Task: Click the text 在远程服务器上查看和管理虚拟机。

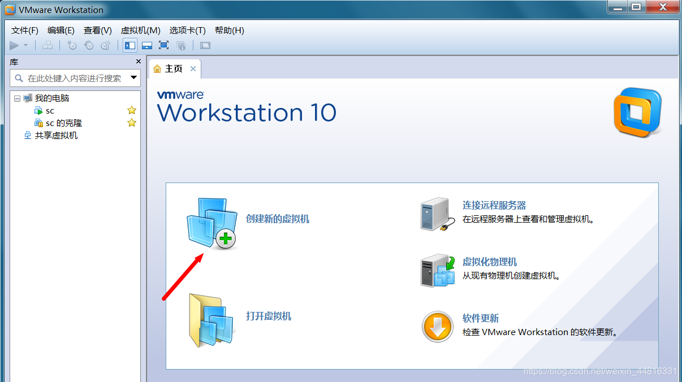Action: point(529,219)
